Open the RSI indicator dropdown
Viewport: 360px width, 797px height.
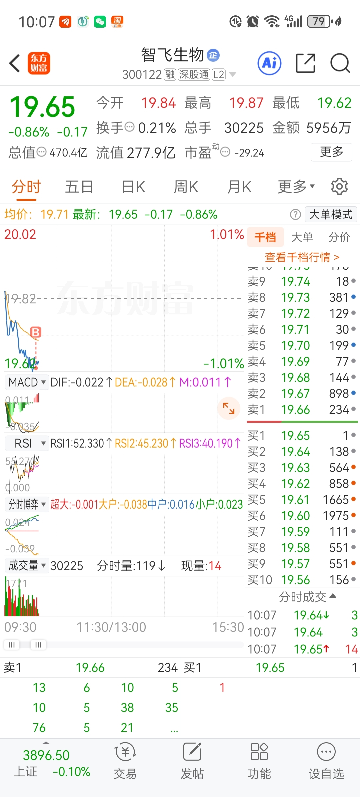click(x=27, y=444)
